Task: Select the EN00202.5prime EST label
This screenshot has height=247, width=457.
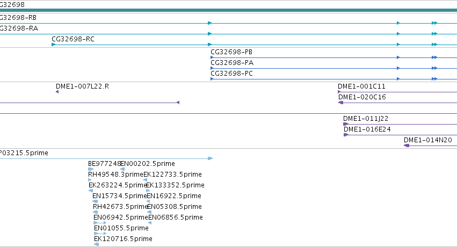Action: [x=148, y=164]
